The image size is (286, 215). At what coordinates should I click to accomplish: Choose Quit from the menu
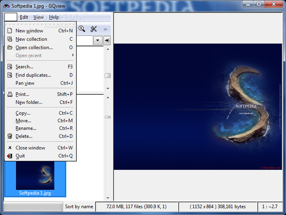[x=40, y=156]
